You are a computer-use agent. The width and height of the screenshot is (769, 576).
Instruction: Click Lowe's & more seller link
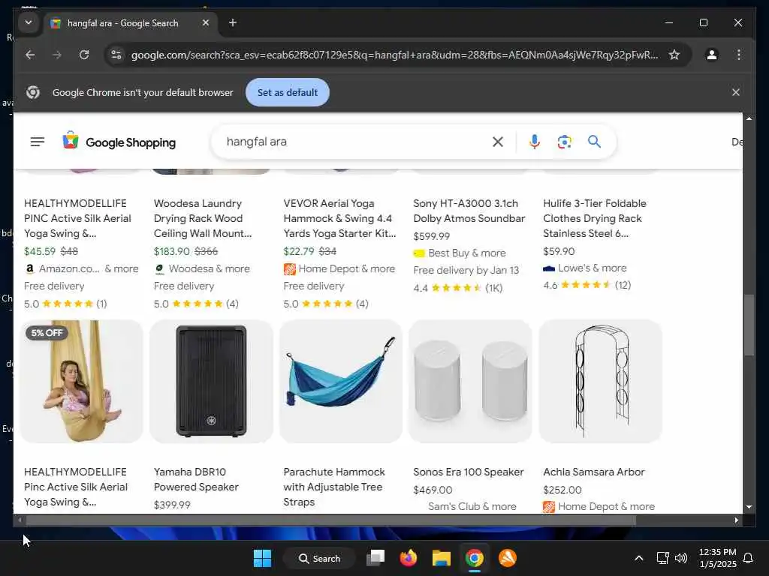click(x=584, y=268)
